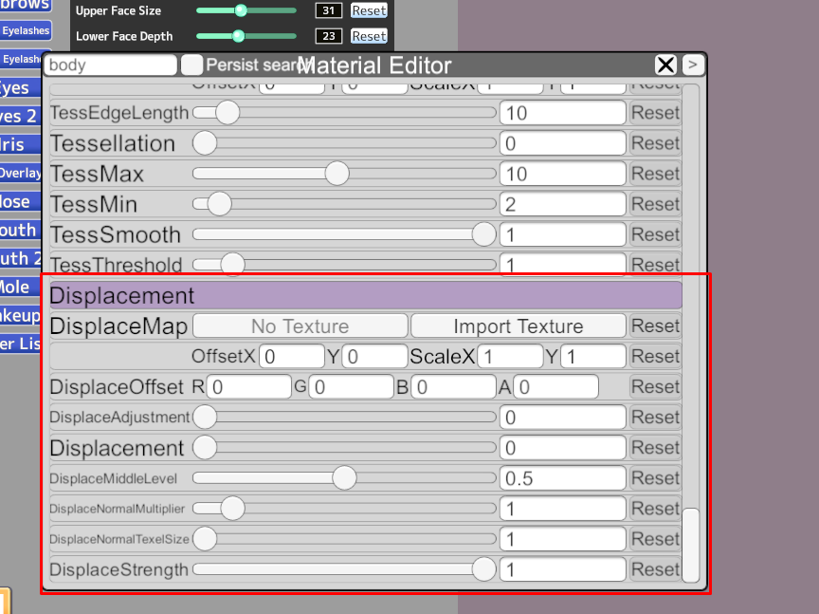The height and width of the screenshot is (614, 819).
Task: Click the Material Editor vertical scrollbar
Action: 691,545
